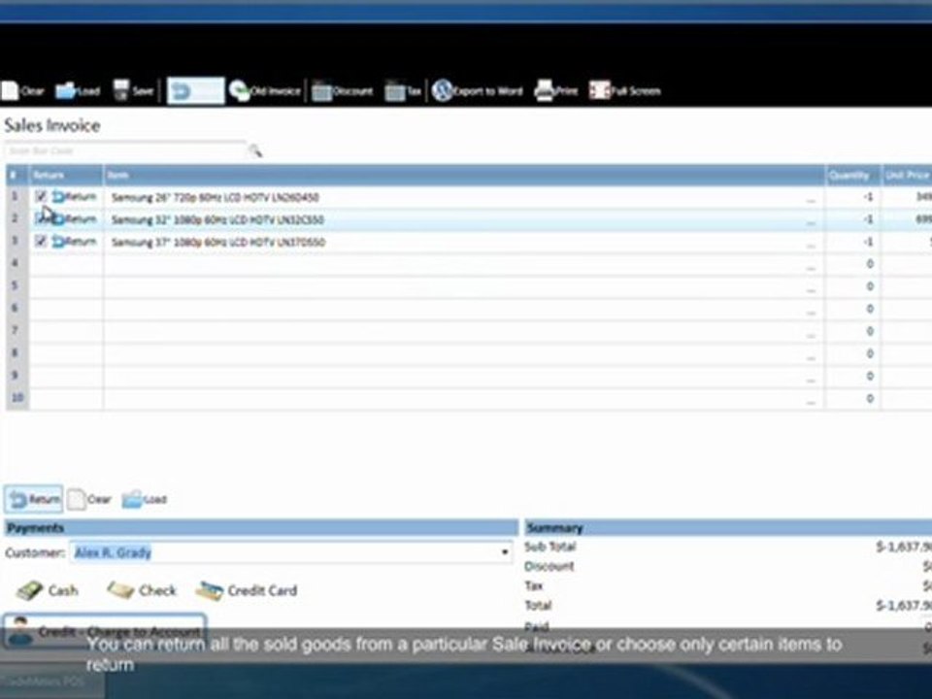Toggle the highlighted Return mode button in the top toolbar

point(195,91)
